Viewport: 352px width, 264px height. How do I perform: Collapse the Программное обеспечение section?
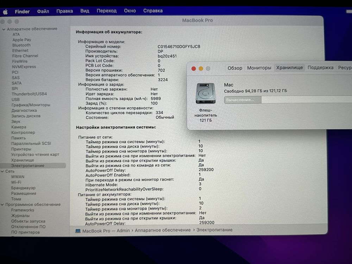(x=2, y=205)
